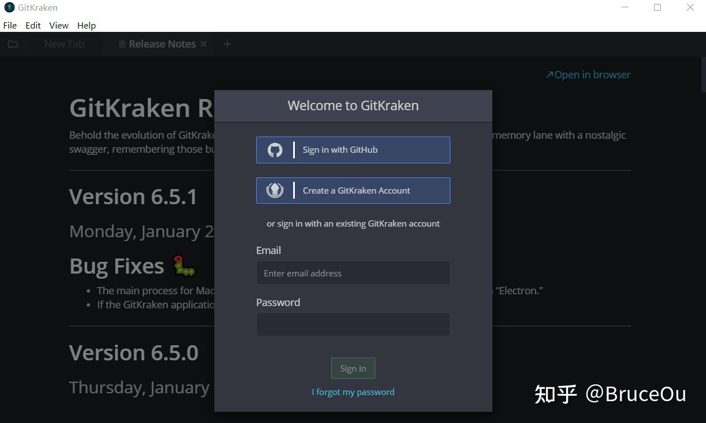
Task: Click the folder icon to open a repository
Action: click(13, 44)
